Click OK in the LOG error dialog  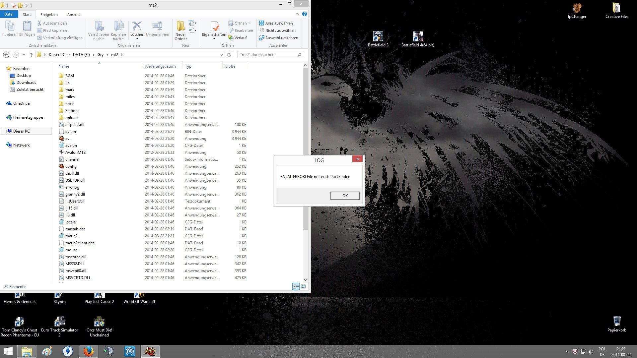point(345,196)
